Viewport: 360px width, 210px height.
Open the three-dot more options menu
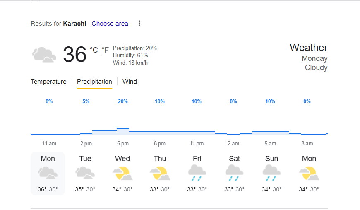click(x=139, y=23)
